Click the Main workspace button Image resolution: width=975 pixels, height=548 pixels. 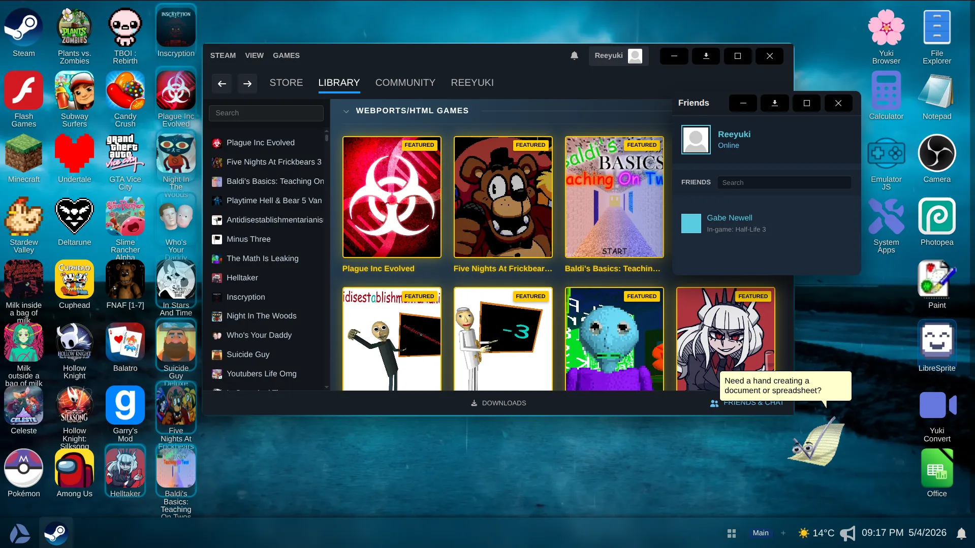[761, 533]
